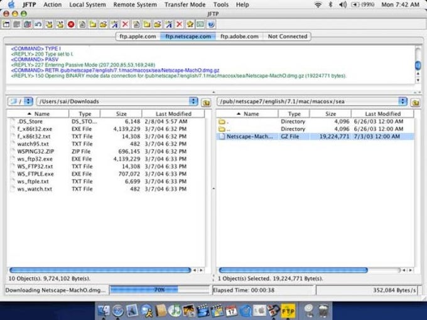
Task: Select the .DS_Store file row
Action: (105, 122)
